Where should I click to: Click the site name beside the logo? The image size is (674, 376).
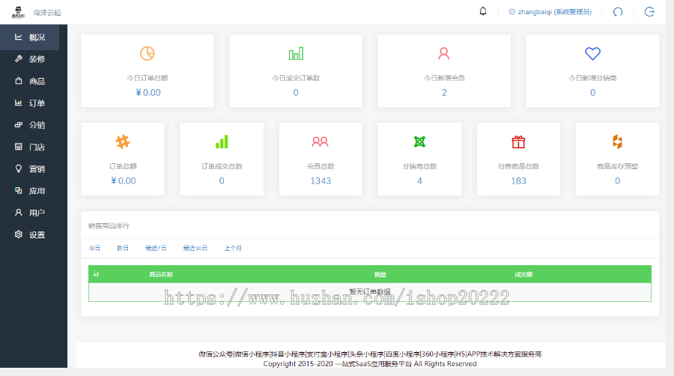pyautogui.click(x=47, y=13)
